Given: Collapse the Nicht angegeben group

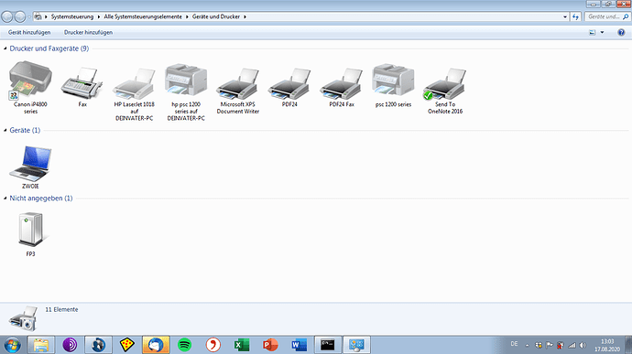Looking at the screenshot, I should coord(5,198).
